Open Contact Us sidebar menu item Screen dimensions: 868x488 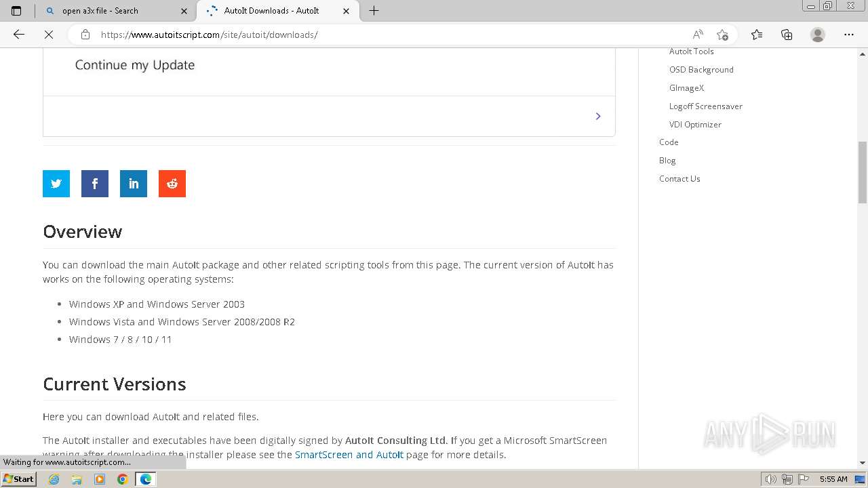[679, 179]
